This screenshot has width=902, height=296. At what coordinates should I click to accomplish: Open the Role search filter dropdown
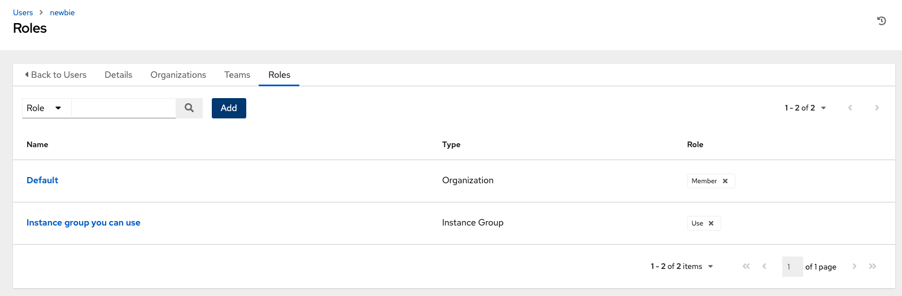(46, 108)
